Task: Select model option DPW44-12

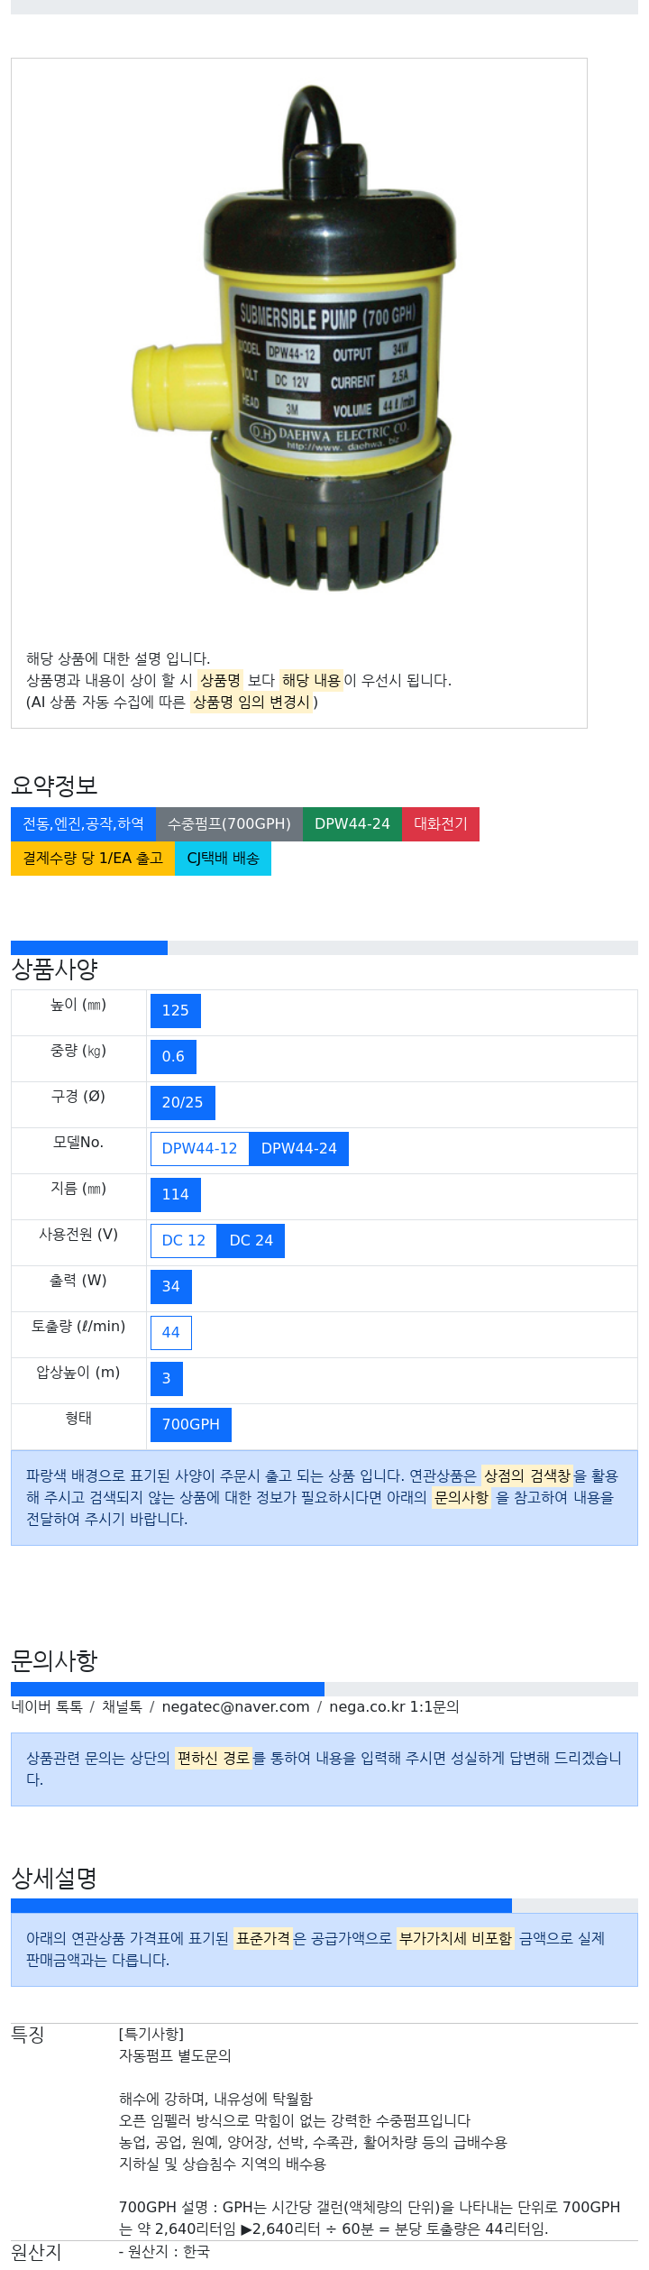Action: click(199, 1149)
